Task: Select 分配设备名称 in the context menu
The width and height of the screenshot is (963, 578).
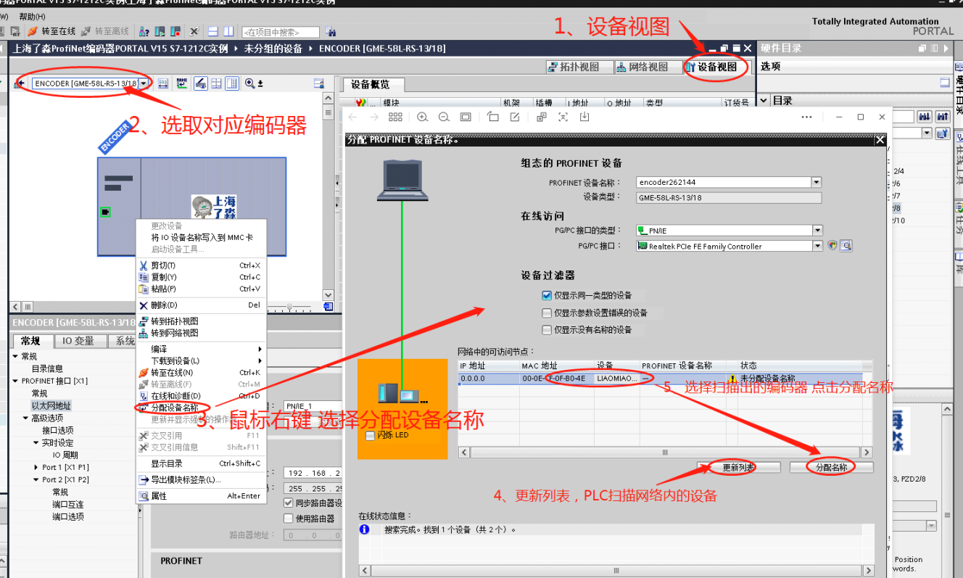Action: tap(174, 408)
